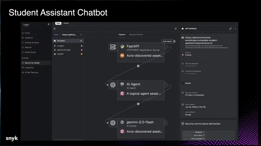This screenshot has height=146, width=261.
Task: Click the App Details home icon
Action: coord(183,28)
